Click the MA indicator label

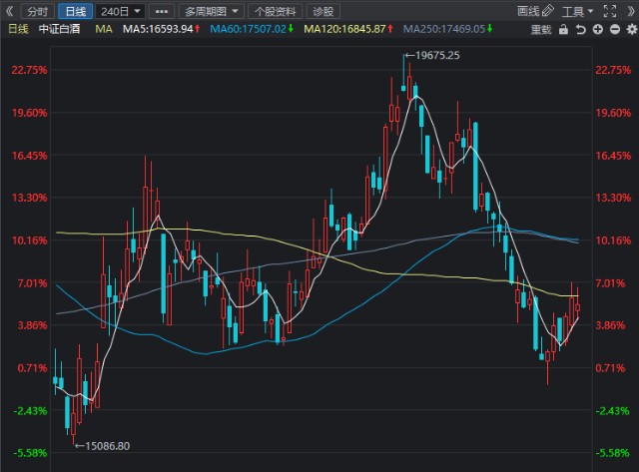(104, 30)
